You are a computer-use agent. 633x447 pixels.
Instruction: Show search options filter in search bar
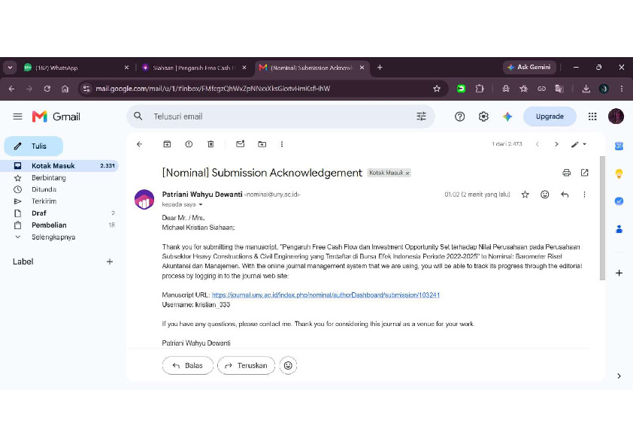[x=421, y=116]
